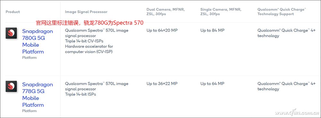Click Dual Camera, MFNR, ZSL header
The width and height of the screenshot is (321, 118).
pos(166,12)
